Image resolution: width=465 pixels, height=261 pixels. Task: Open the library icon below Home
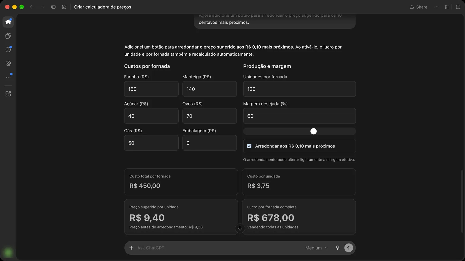(x=8, y=36)
